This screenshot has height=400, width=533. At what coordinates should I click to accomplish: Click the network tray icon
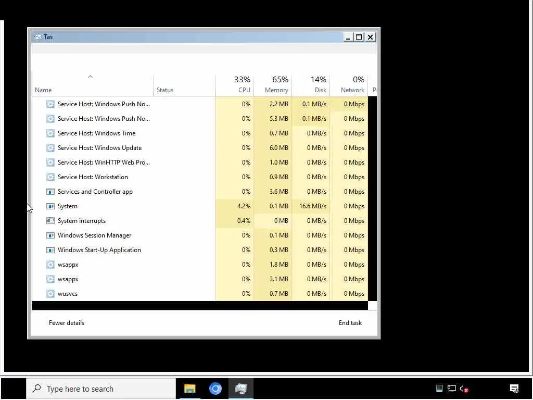pos(451,389)
